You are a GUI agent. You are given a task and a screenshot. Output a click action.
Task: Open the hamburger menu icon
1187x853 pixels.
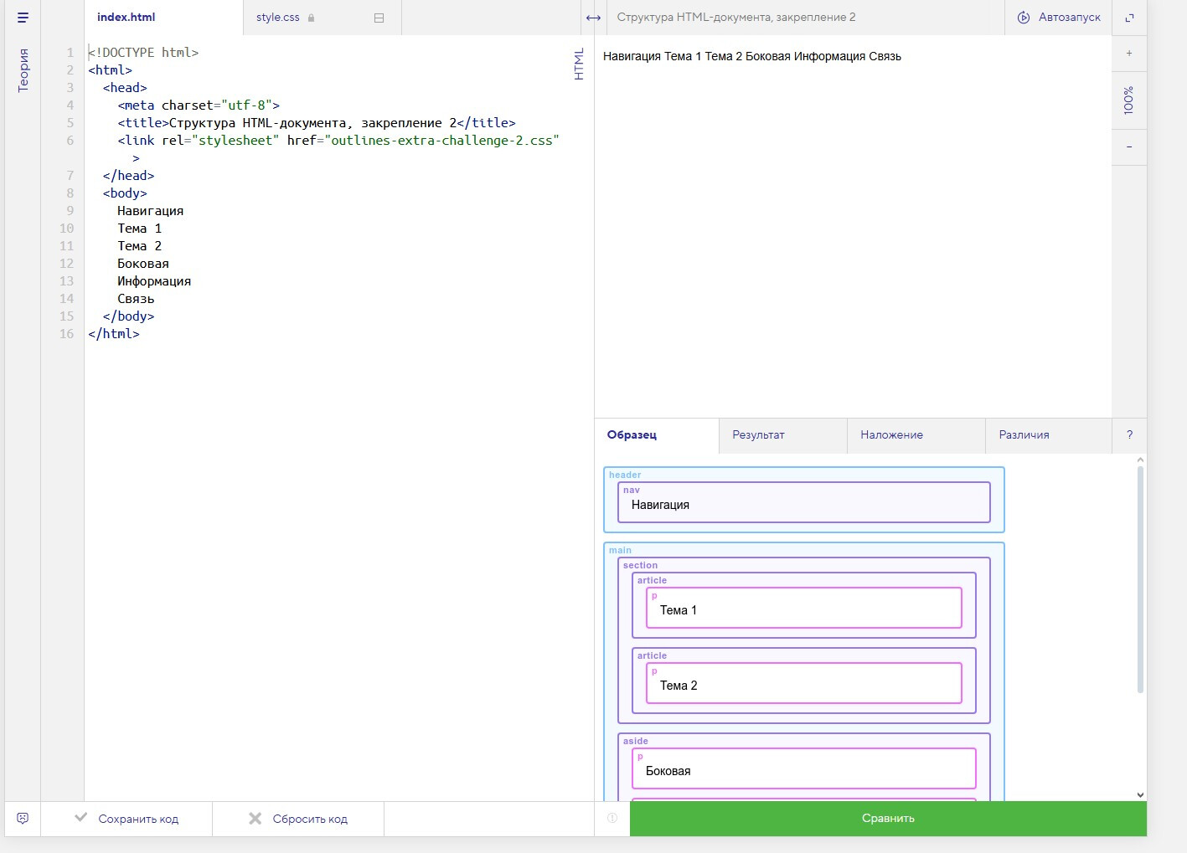tap(23, 18)
